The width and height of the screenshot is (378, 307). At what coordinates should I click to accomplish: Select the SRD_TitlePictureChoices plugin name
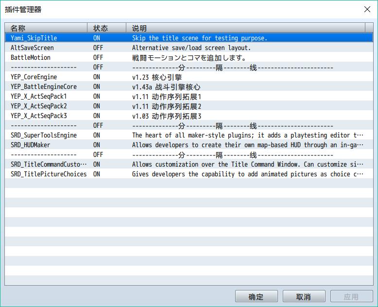click(x=49, y=174)
